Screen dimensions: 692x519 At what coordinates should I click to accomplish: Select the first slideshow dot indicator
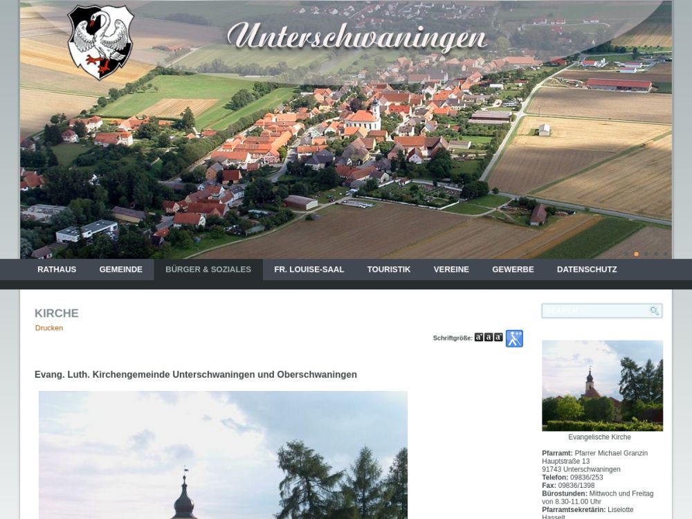(x=626, y=254)
